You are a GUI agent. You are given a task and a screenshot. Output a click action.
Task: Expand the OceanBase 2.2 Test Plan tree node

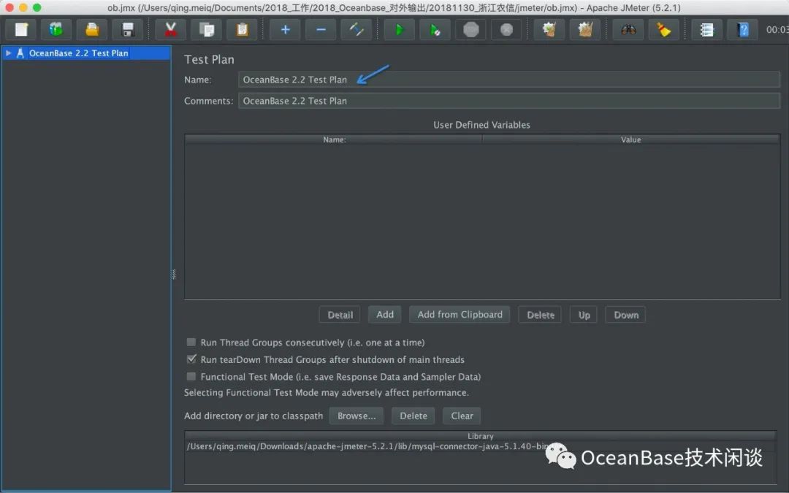(9, 53)
